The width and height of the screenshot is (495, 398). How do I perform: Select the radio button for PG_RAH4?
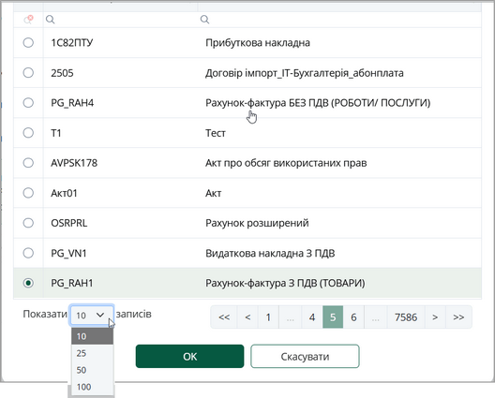(28, 103)
